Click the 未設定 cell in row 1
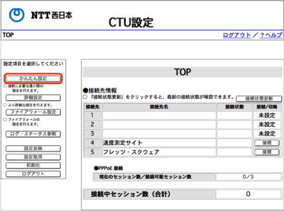The width and height of the screenshot is (284, 211). [267, 115]
